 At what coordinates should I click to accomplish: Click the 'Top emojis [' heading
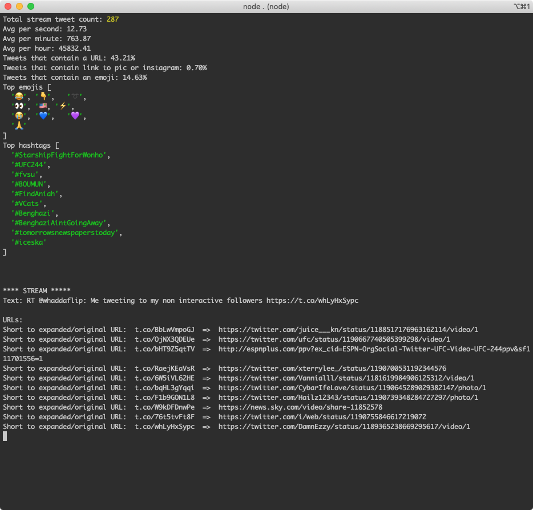27,87
